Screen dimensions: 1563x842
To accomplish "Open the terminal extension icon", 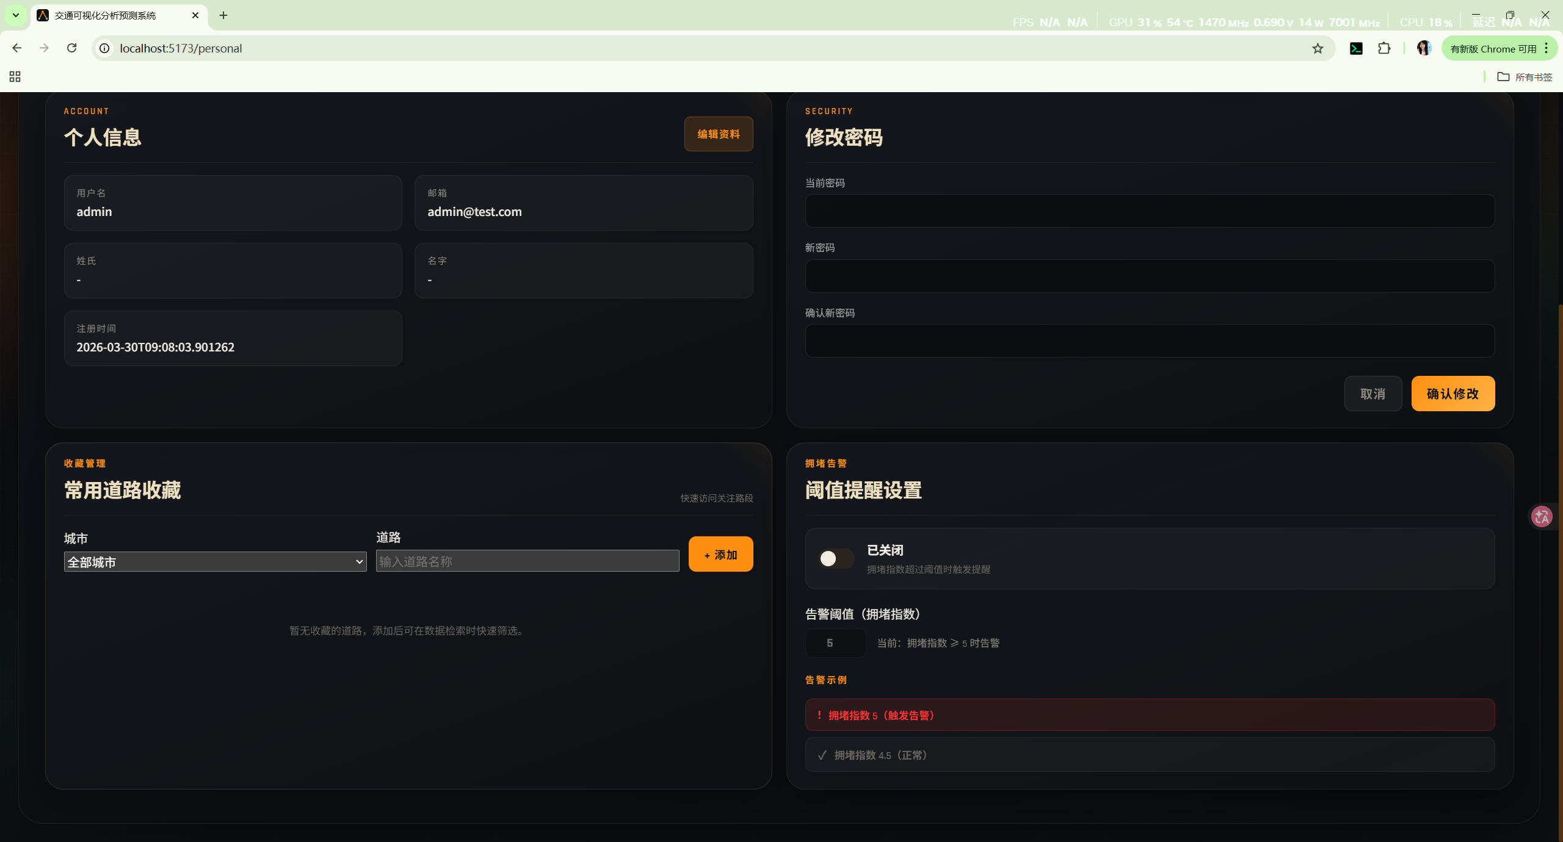I will pos(1356,48).
